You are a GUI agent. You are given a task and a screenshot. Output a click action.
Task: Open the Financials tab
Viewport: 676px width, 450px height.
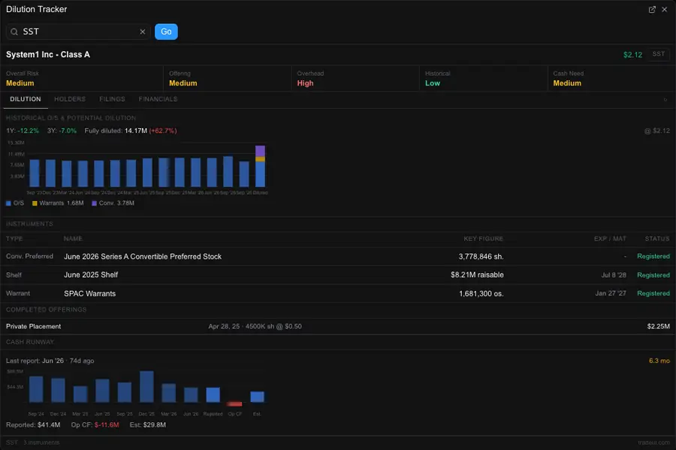tap(158, 99)
